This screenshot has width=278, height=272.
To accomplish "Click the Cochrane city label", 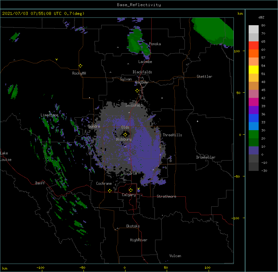I will 104,183.
